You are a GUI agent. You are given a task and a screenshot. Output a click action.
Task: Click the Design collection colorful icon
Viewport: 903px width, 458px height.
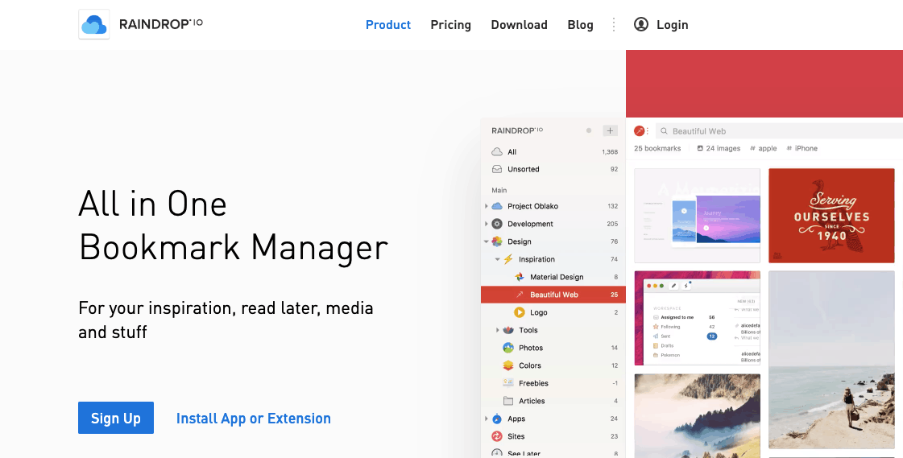coord(496,241)
